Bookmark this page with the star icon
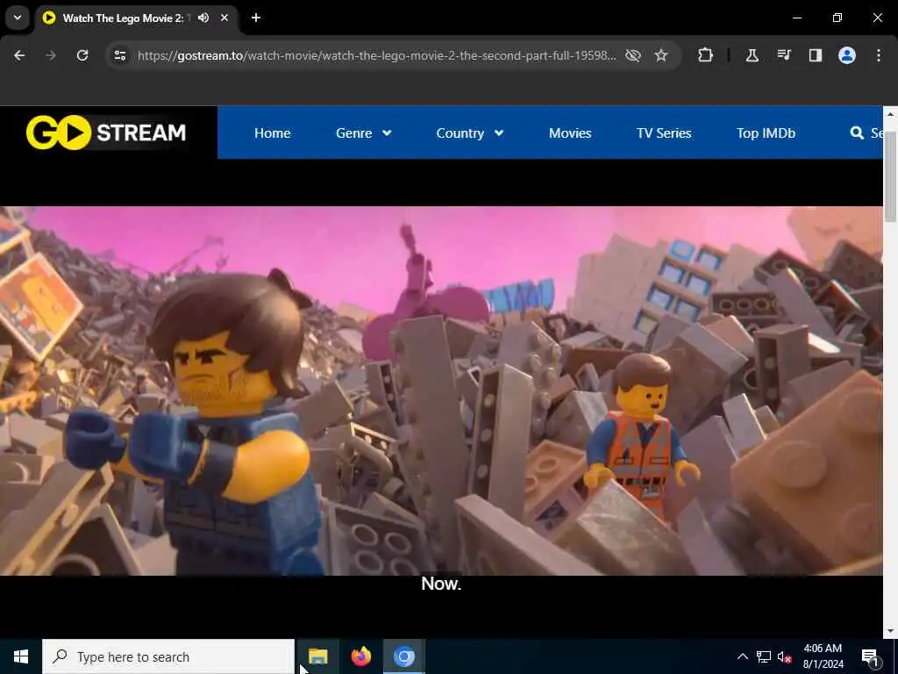 point(661,55)
